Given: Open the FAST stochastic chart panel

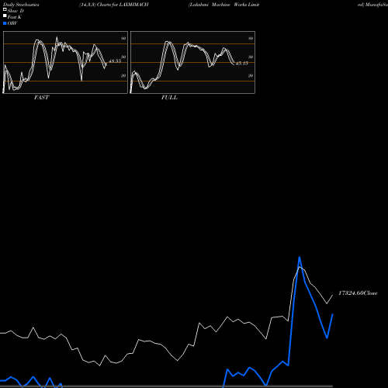Looking at the screenshot, I should pos(65,62).
